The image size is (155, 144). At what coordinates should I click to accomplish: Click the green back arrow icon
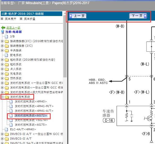(x=3, y=28)
